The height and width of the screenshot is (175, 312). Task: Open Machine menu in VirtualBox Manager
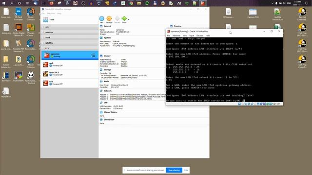[x=51, y=14]
